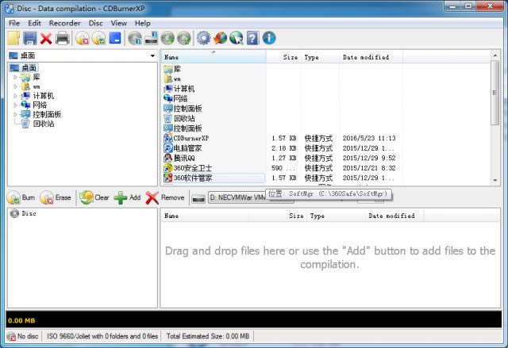Click the disc icon with green up arrow
508x348 pixels.
click(x=184, y=38)
